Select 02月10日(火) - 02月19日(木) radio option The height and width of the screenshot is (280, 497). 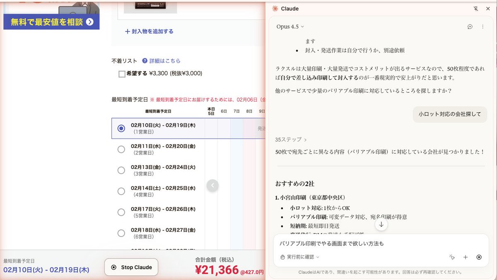[x=121, y=128]
